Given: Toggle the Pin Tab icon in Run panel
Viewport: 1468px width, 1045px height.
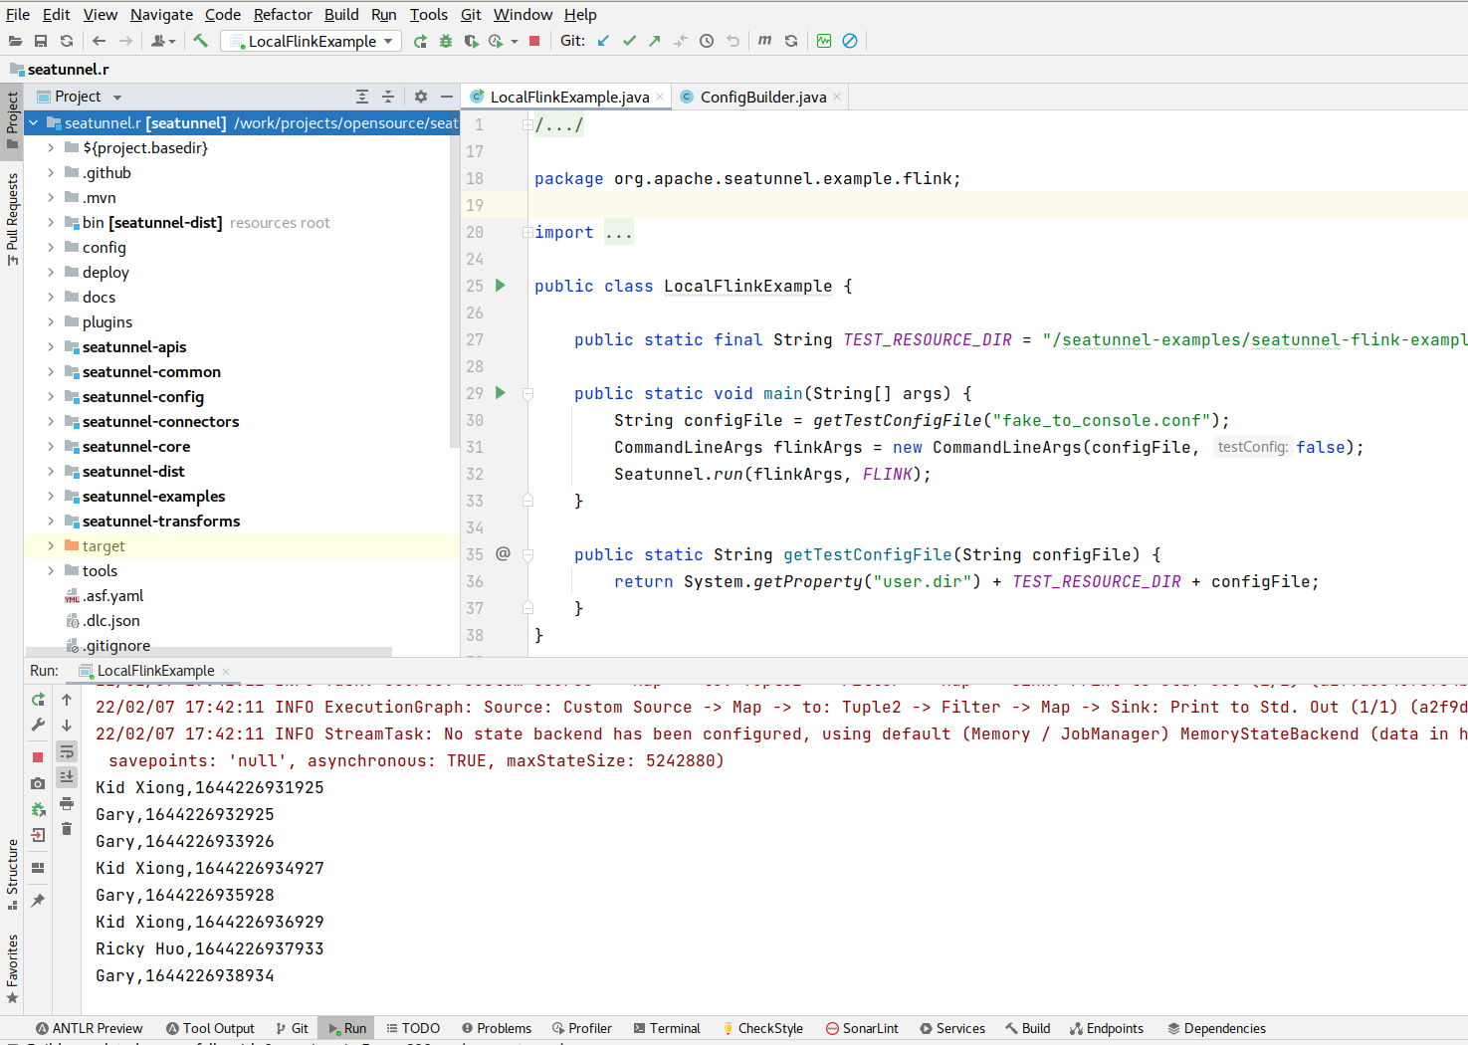Looking at the screenshot, I should [38, 901].
